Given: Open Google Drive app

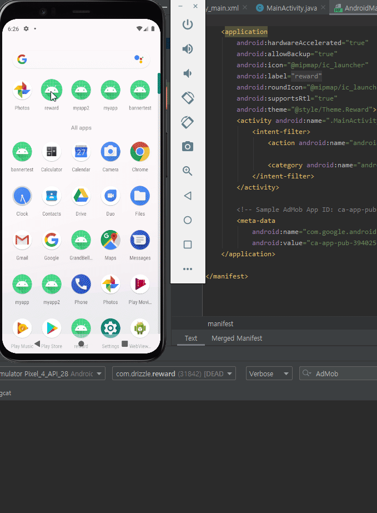Looking at the screenshot, I should tap(81, 196).
